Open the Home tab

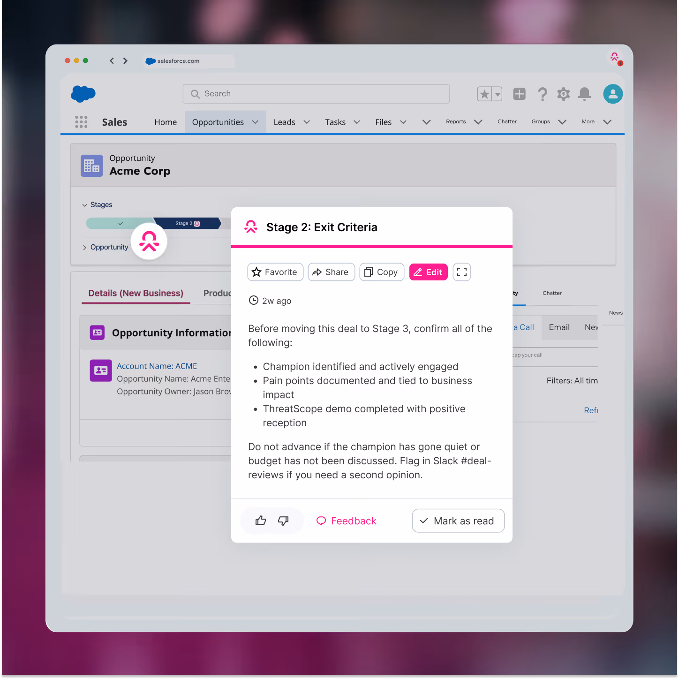coord(166,122)
